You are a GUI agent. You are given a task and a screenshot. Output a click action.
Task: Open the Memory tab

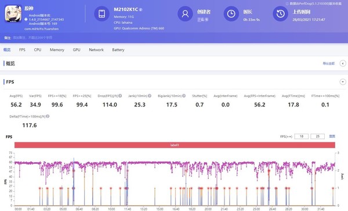coord(57,50)
